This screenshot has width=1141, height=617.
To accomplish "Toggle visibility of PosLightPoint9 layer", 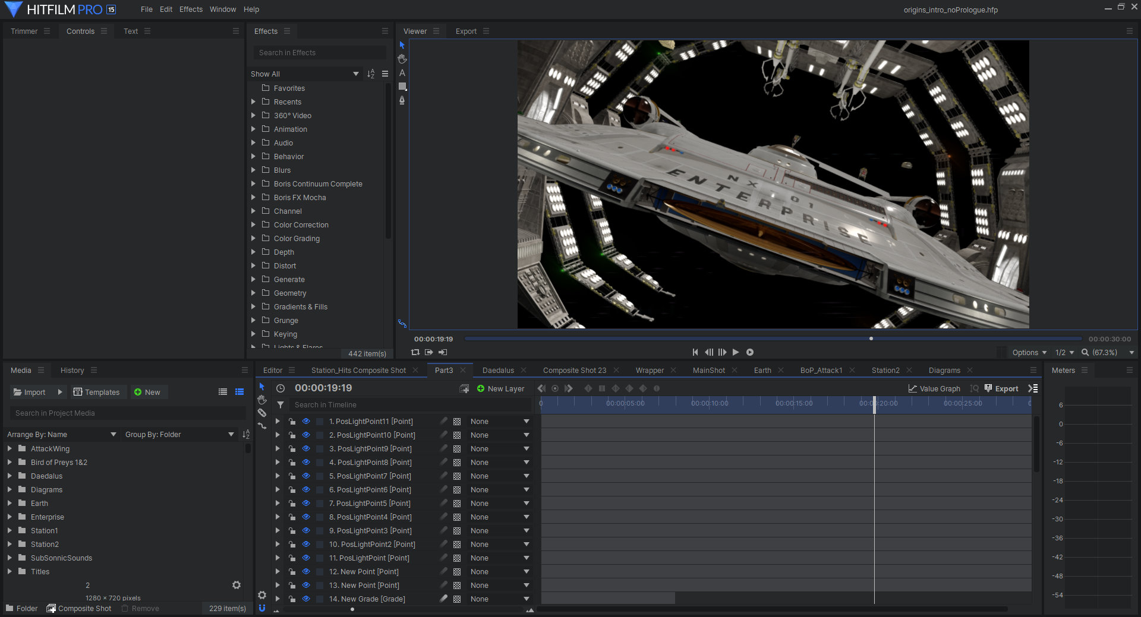I will (306, 448).
